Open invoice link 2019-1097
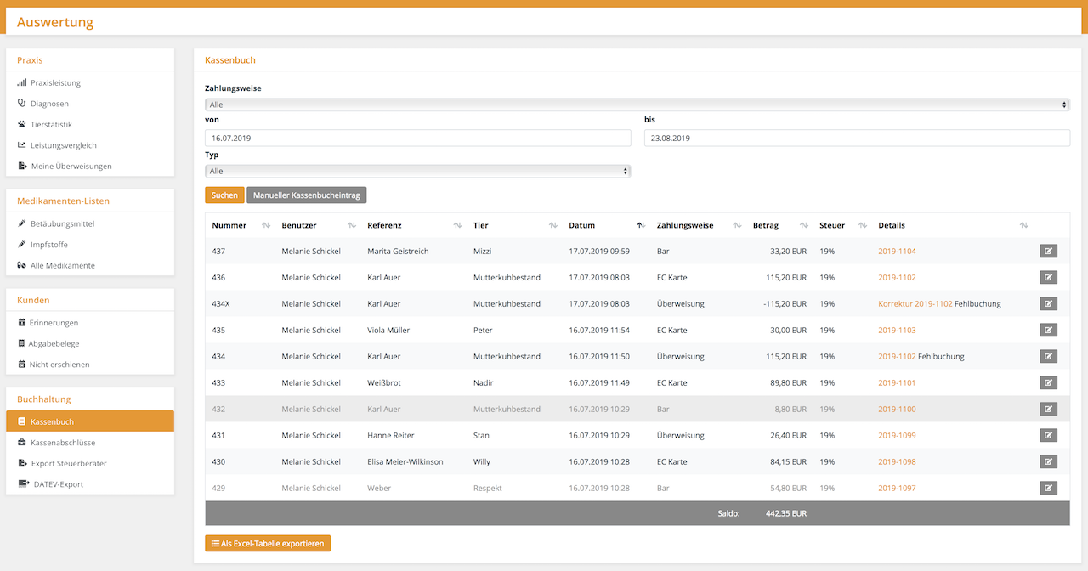Screen dimensions: 1088x571 point(897,489)
